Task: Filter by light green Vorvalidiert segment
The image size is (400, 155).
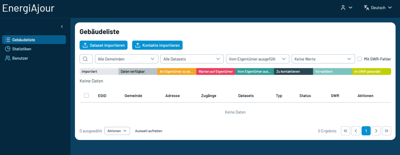Action: [332, 71]
